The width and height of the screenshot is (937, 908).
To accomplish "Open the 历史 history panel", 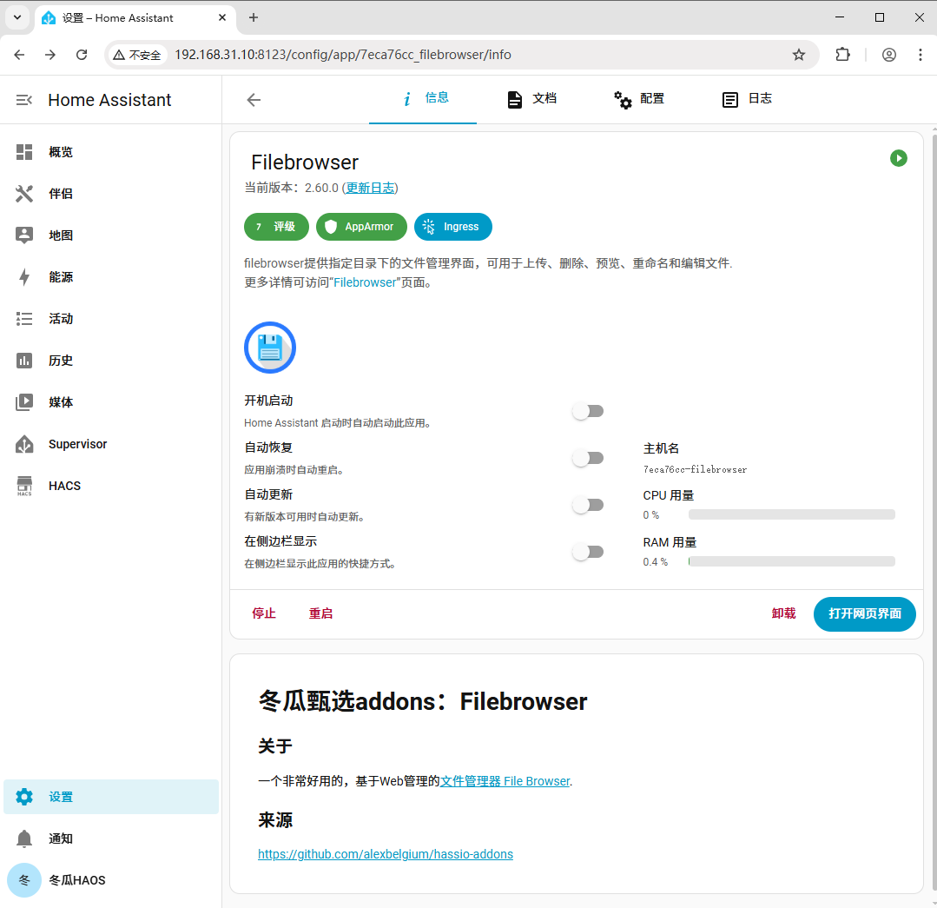I will click(x=110, y=361).
